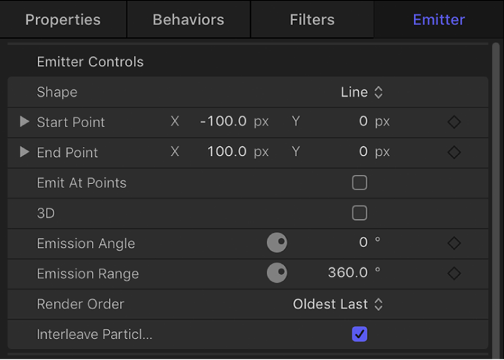The height and width of the screenshot is (360, 504).
Task: Enable the 3D checkbox
Action: point(360,213)
